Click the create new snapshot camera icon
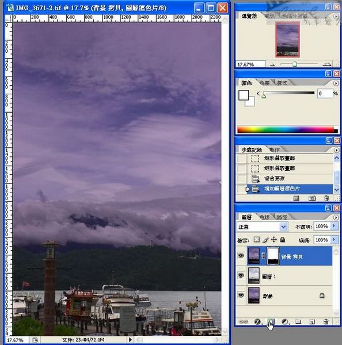The height and width of the screenshot is (345, 342). tap(312, 198)
